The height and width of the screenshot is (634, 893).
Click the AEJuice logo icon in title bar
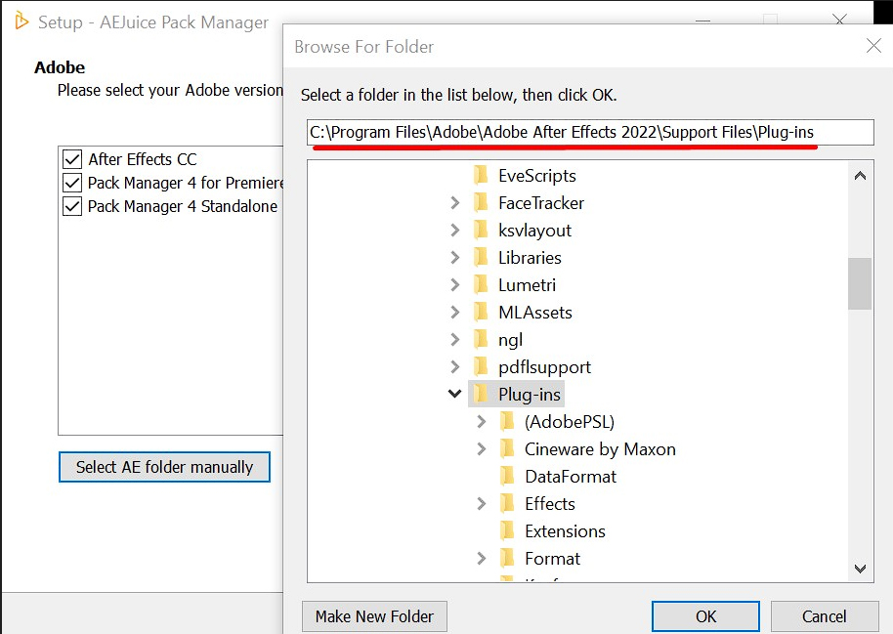(x=21, y=21)
